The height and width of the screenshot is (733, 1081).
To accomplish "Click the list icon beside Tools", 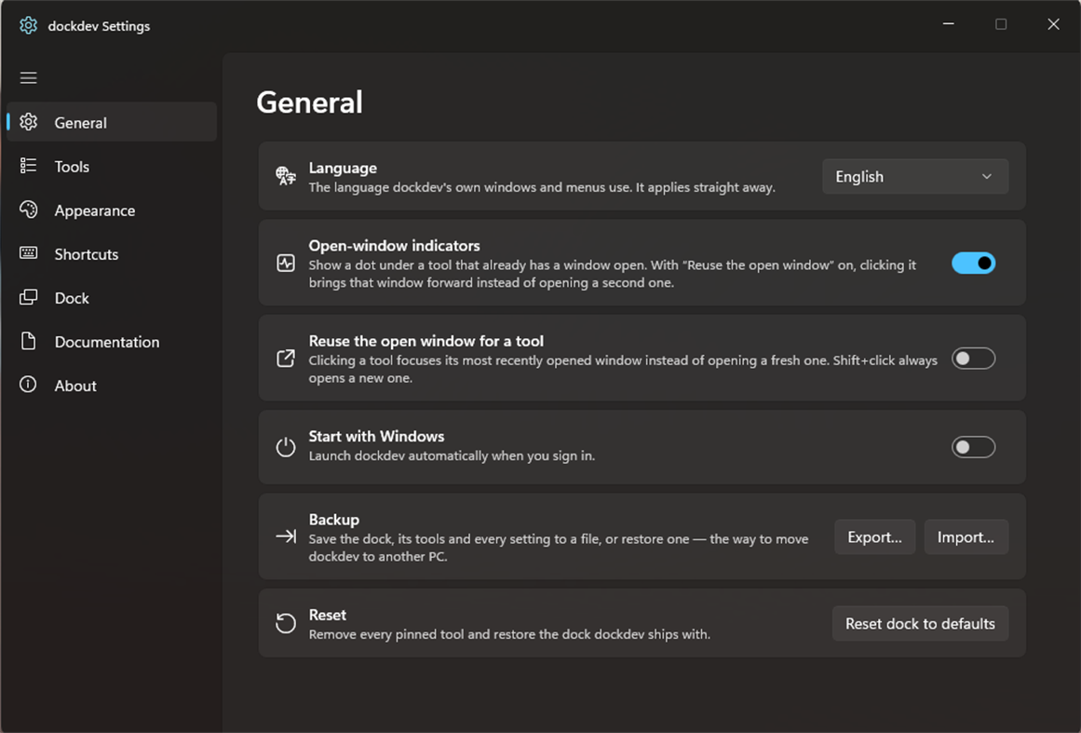I will pos(28,166).
